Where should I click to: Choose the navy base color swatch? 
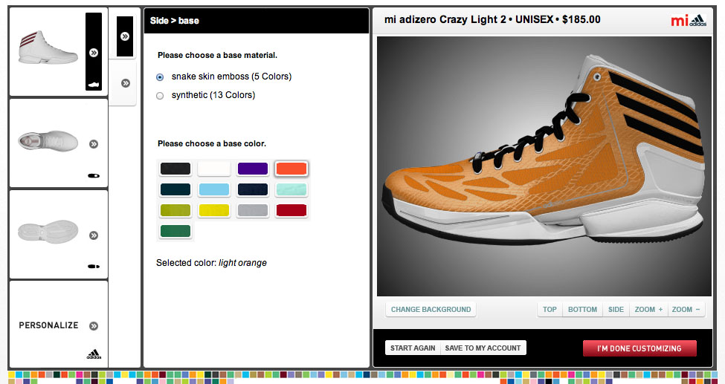click(x=253, y=189)
